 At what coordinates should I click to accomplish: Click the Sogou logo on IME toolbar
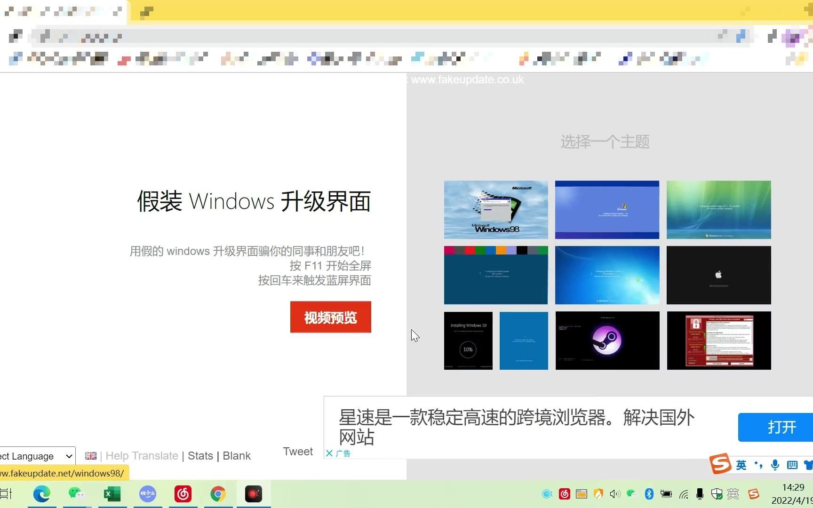click(x=720, y=464)
